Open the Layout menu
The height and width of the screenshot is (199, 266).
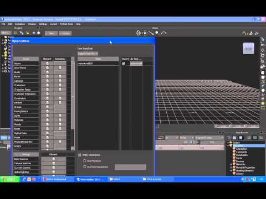click(53, 24)
